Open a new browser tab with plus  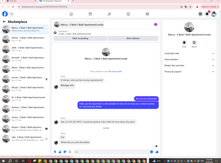pyautogui.click(x=73, y=1)
